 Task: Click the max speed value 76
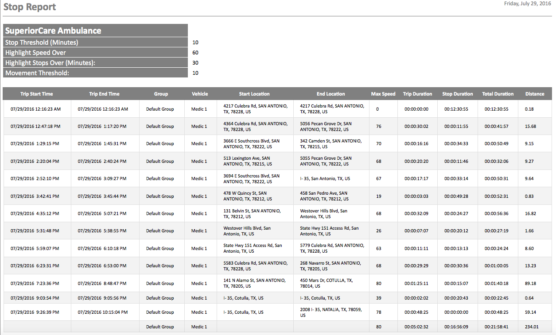click(x=378, y=126)
